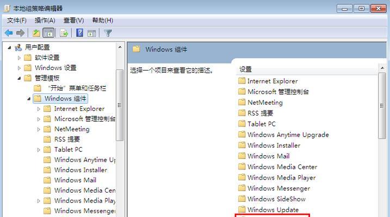The height and width of the screenshot is (217, 390).
Task: Click the Forward arrow toolbar icon
Action: tap(20, 33)
